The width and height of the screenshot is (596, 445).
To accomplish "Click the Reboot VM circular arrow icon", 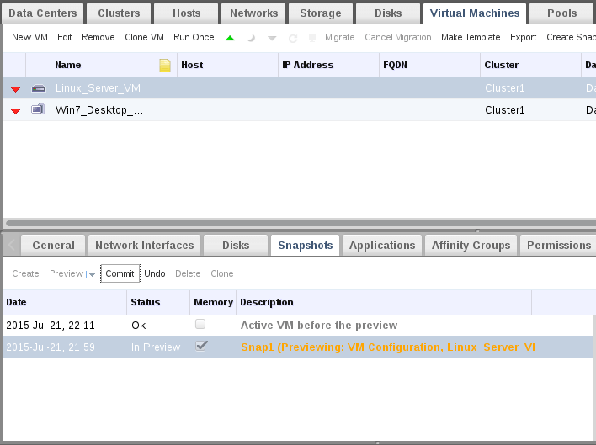I will click(293, 38).
